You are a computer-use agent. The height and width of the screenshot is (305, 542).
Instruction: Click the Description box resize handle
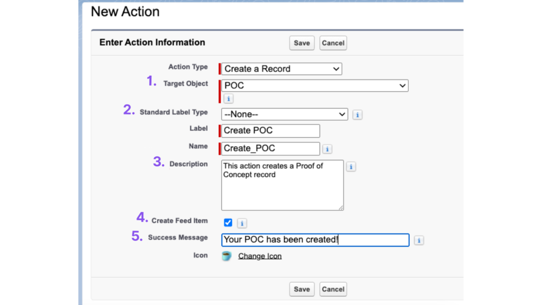tap(341, 208)
